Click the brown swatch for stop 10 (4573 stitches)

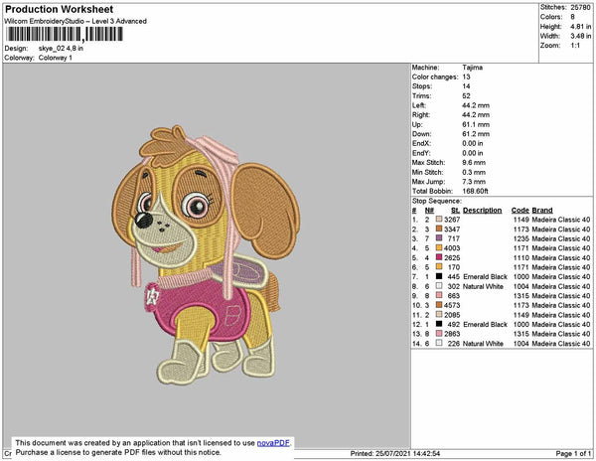(x=439, y=305)
